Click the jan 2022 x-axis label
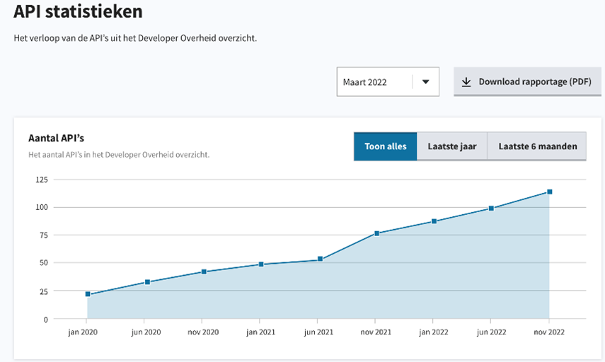Image resolution: width=605 pixels, height=362 pixels. point(434,332)
